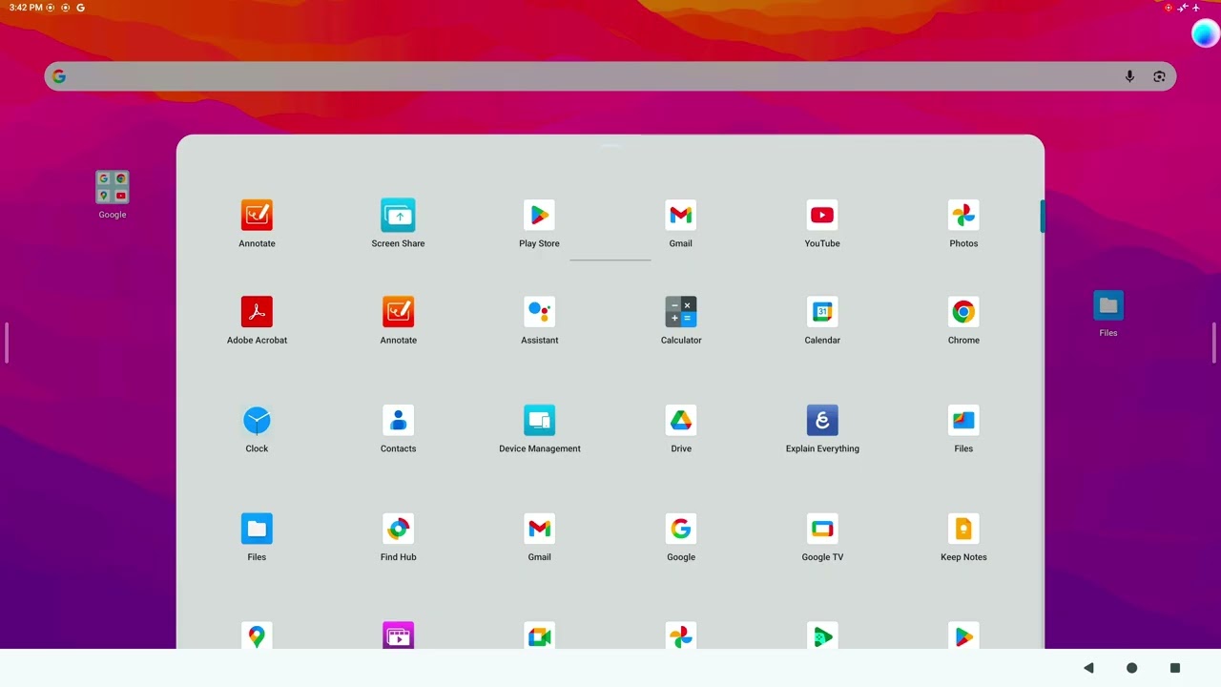1221x687 pixels.
Task: Open Files app next to Explain Everything
Action: click(963, 421)
